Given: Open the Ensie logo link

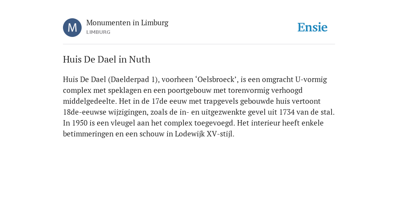Looking at the screenshot, I should pyautogui.click(x=312, y=27).
